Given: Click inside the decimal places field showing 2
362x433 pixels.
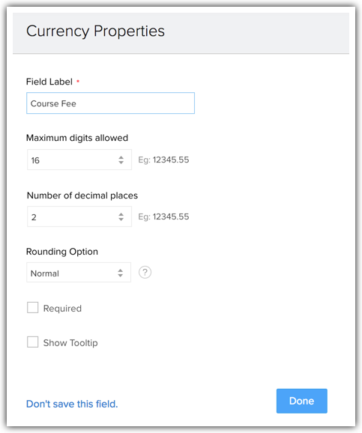Looking at the screenshot, I should 79,216.
